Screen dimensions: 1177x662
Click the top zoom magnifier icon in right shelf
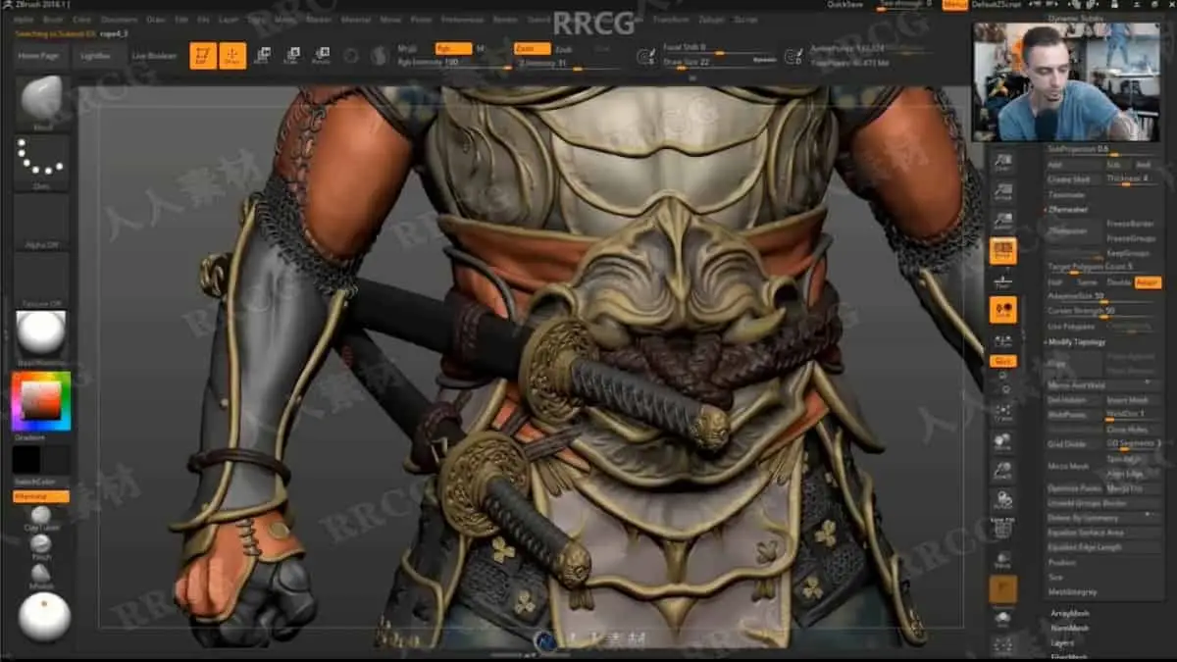click(1002, 163)
